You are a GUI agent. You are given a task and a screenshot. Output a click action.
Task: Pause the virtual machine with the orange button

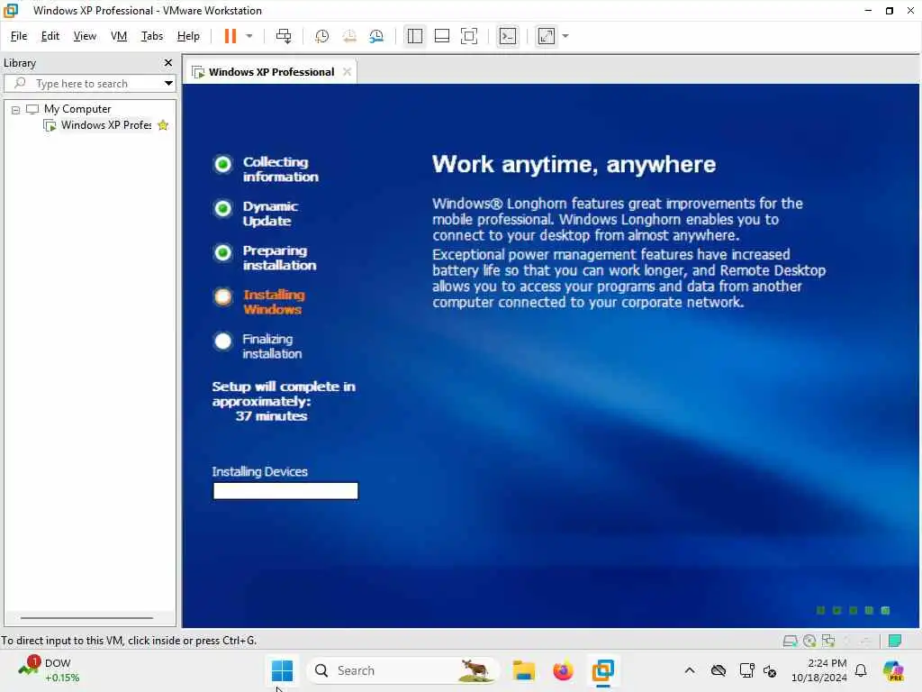pyautogui.click(x=230, y=36)
